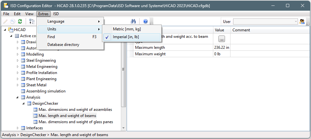Image resolution: width=311 pixels, height=139 pixels.
Task: Expand the Steel Engineering node
Action: pyautogui.click(x=18, y=60)
